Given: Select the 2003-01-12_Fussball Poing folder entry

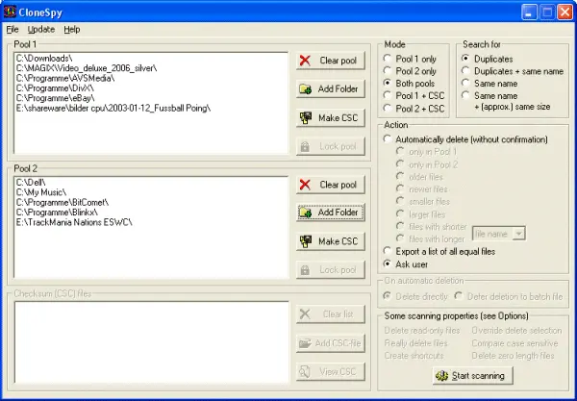Looking at the screenshot, I should (x=113, y=108).
